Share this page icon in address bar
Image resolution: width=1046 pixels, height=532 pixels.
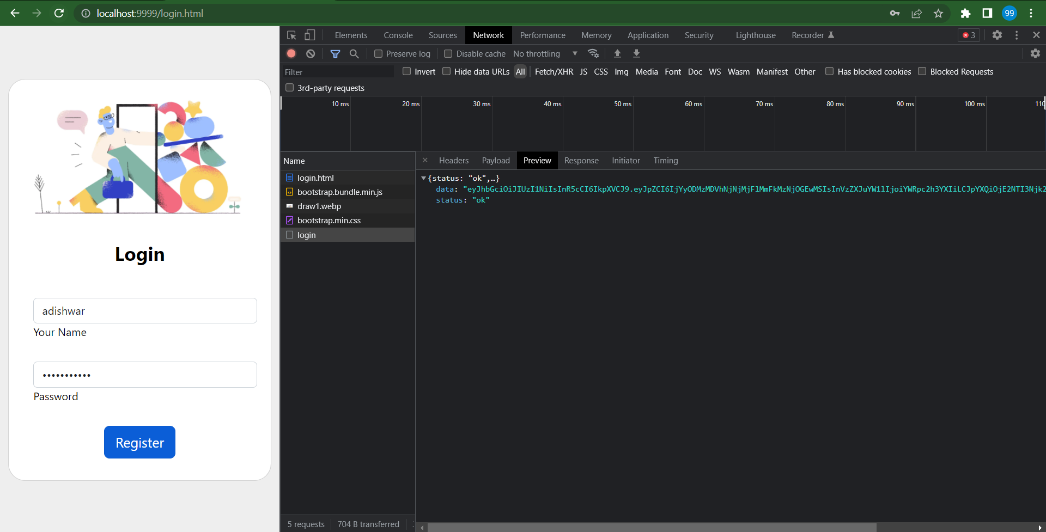click(916, 13)
